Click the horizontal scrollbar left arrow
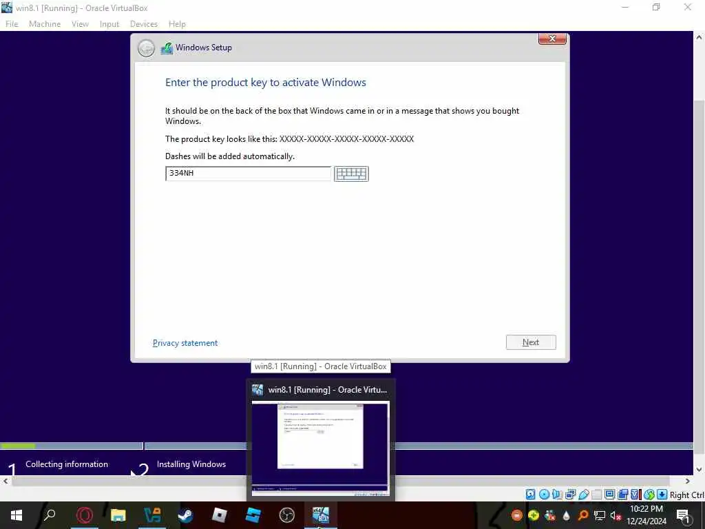Viewport: 705px width, 529px height. coord(6,481)
